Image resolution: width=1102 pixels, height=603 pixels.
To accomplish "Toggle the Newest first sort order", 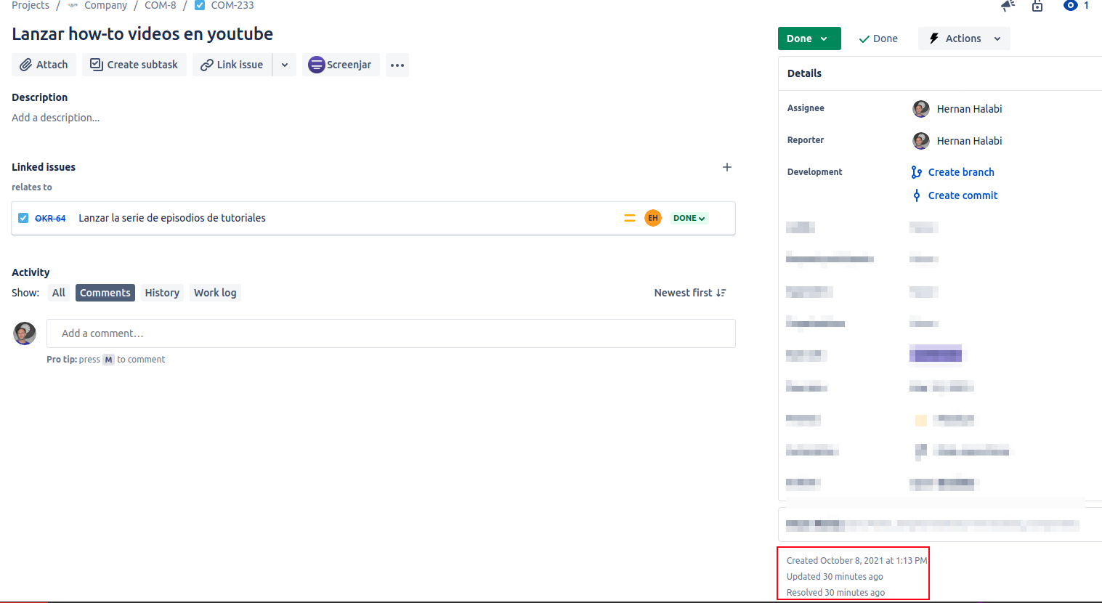I will (690, 293).
